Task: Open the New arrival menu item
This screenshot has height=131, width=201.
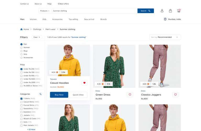Action: 89,19
